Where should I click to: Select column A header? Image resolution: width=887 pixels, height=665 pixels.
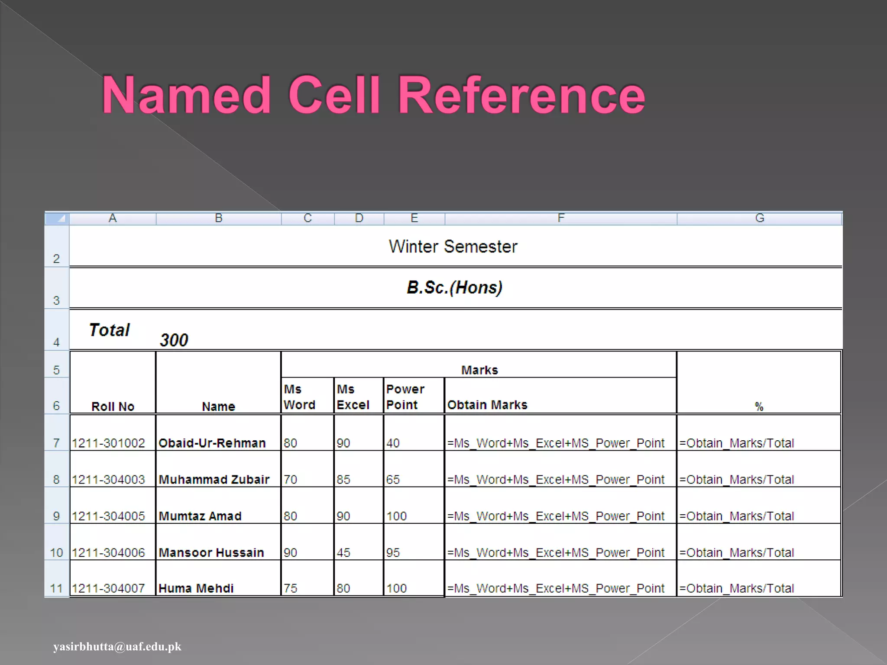click(x=113, y=218)
